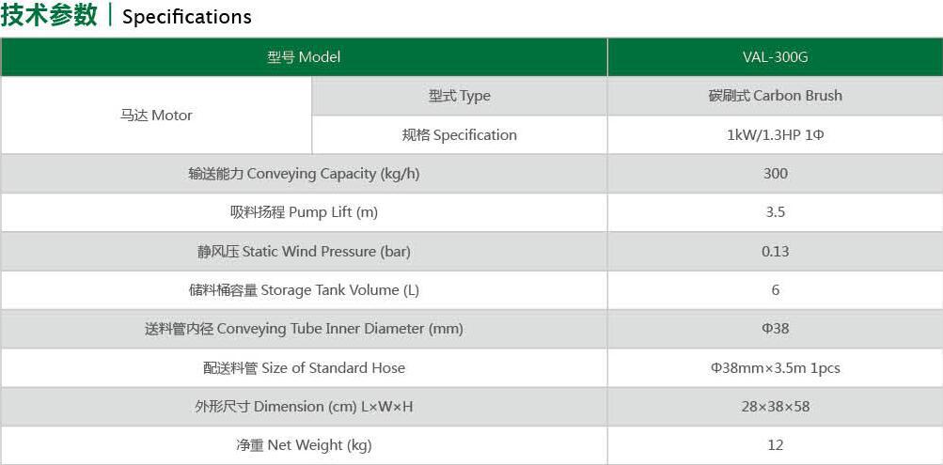This screenshot has width=943, height=465.
Task: Click the Pump Lift (m) row
Action: 472,212
